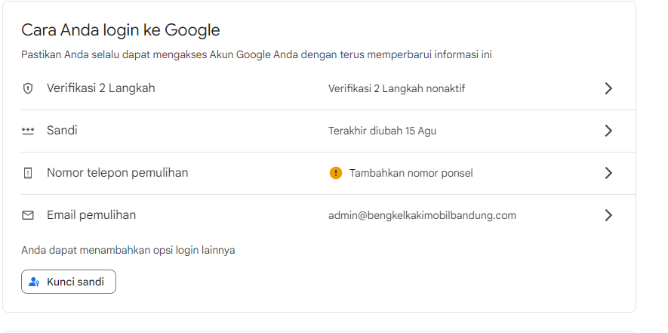Open Email pemulihan row chevron arrow

pos(608,215)
